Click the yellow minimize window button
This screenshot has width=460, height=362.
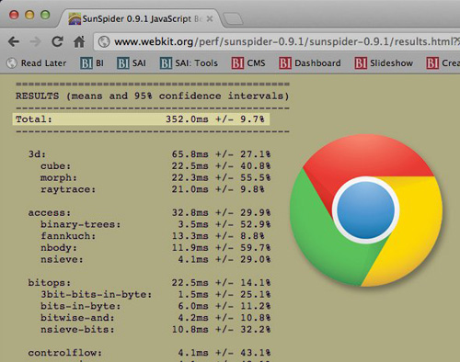pyautogui.click(x=29, y=15)
